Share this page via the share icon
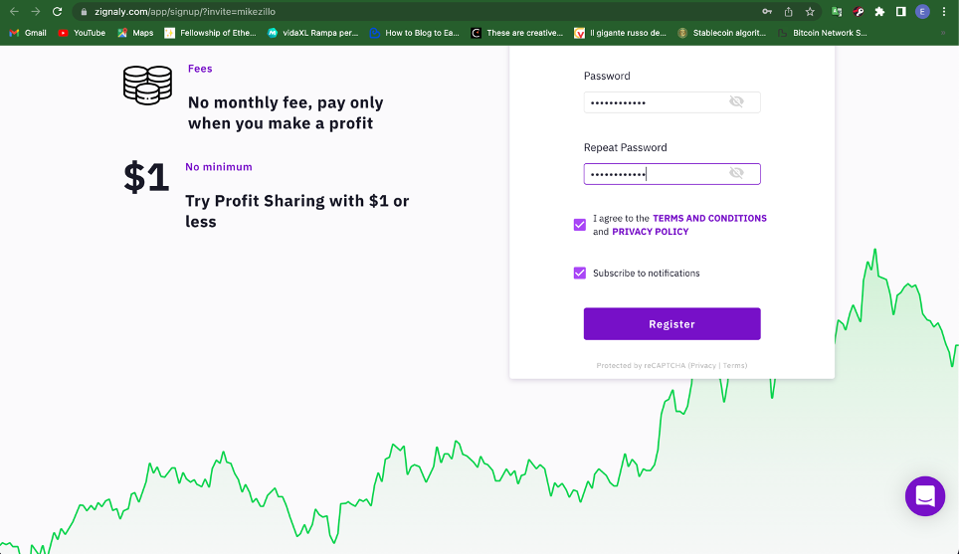 (788, 12)
